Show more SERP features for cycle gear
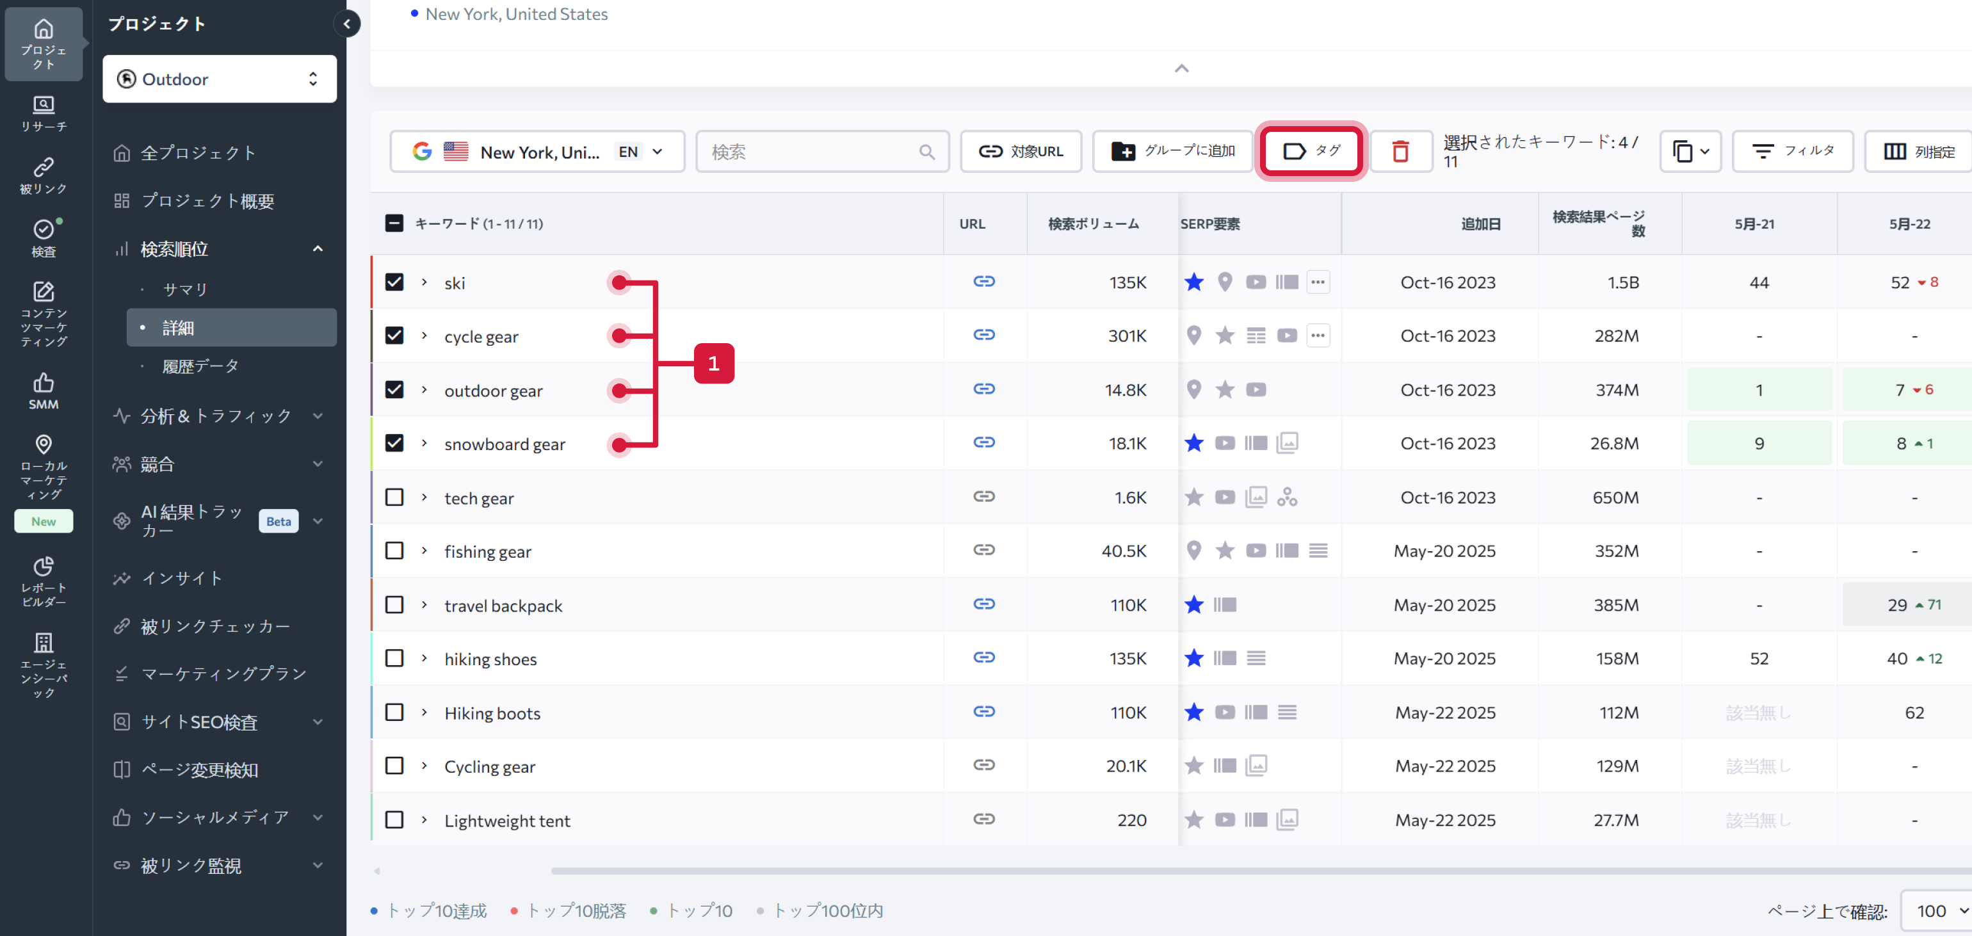The width and height of the screenshot is (1972, 936). pos(1318,335)
